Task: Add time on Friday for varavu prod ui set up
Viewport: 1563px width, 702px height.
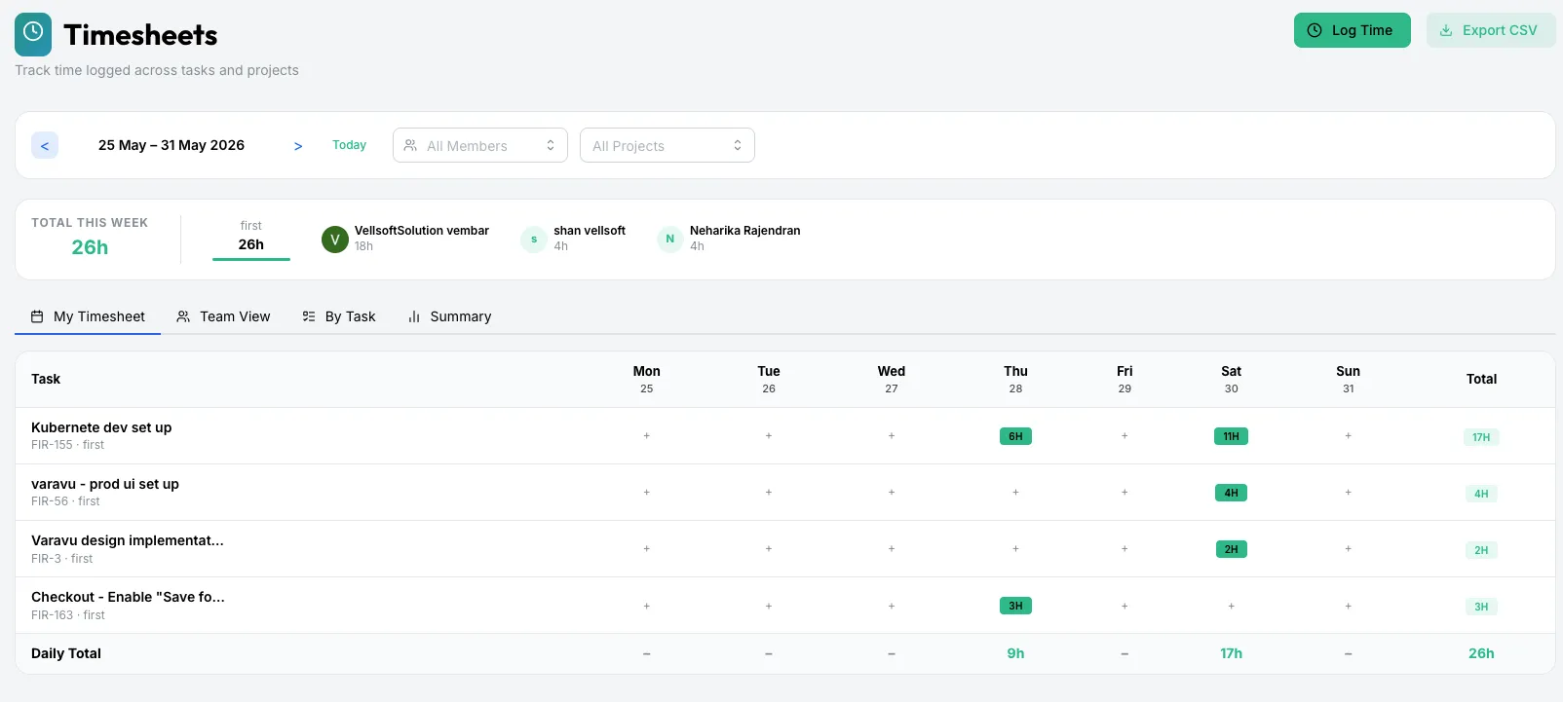Action: click(x=1125, y=493)
